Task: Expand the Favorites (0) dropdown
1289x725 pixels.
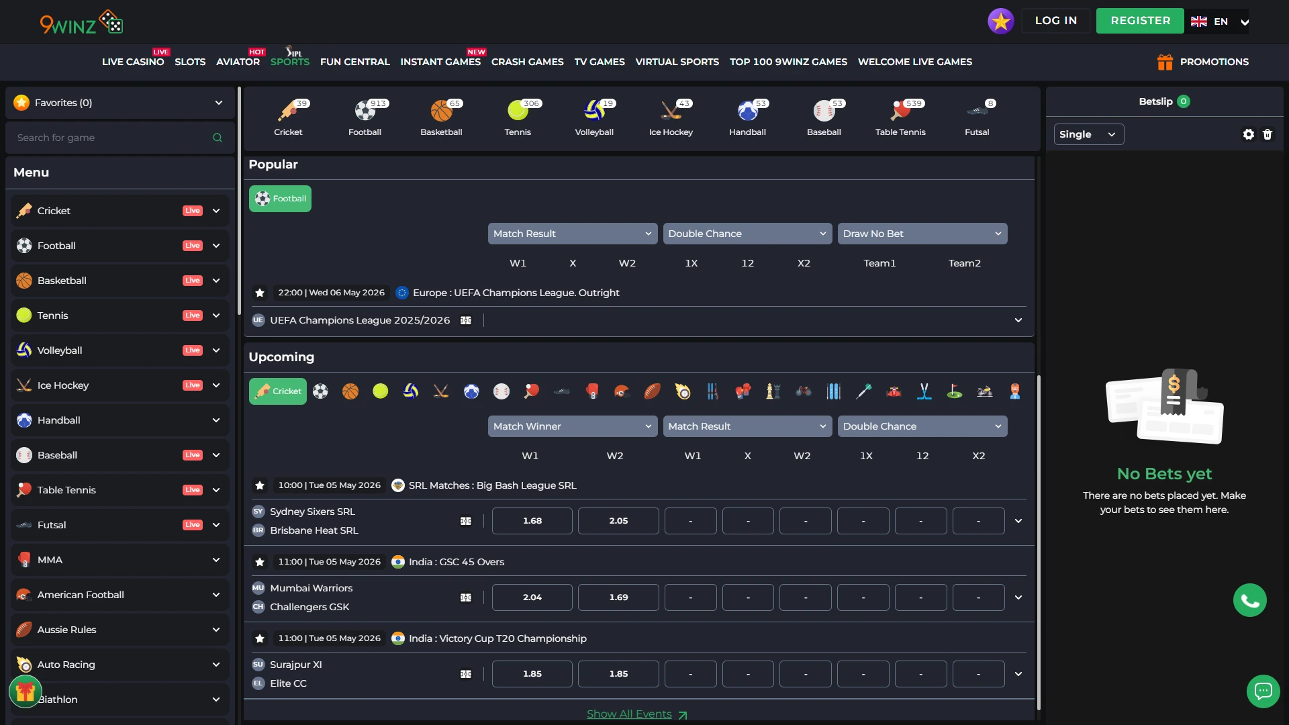Action: 120,103
